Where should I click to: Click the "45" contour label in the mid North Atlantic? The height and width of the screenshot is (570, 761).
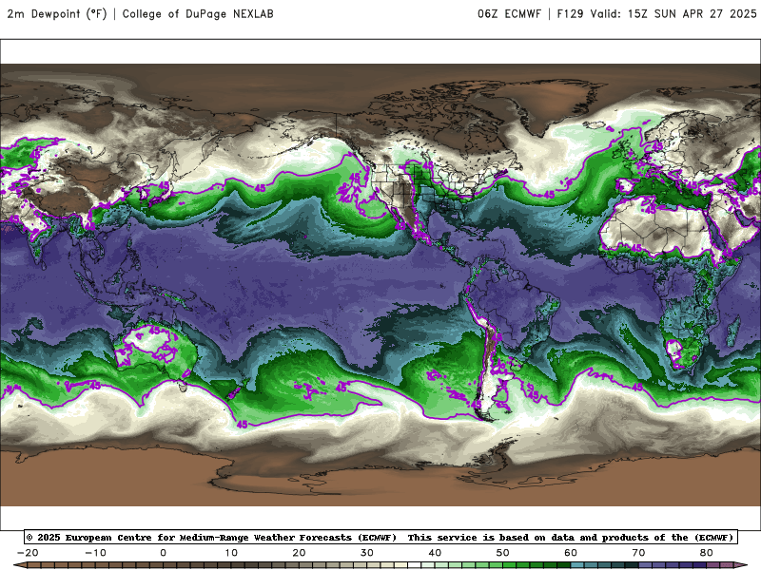click(549, 195)
